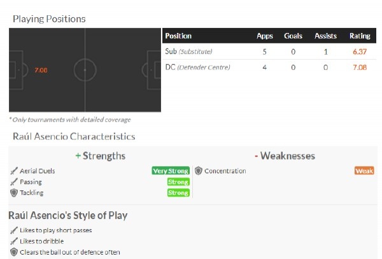Sort table by the Goals column
This screenshot has height=259, width=382.
[293, 36]
